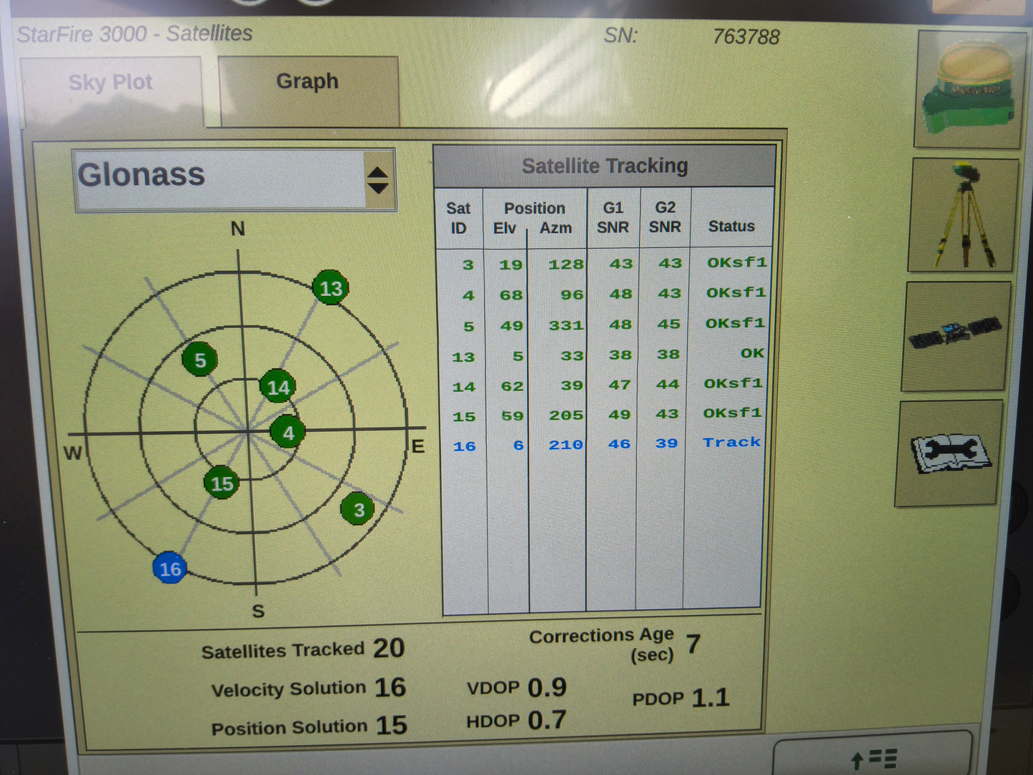Switch to the Graph tab
1033x775 pixels.
pos(308,90)
